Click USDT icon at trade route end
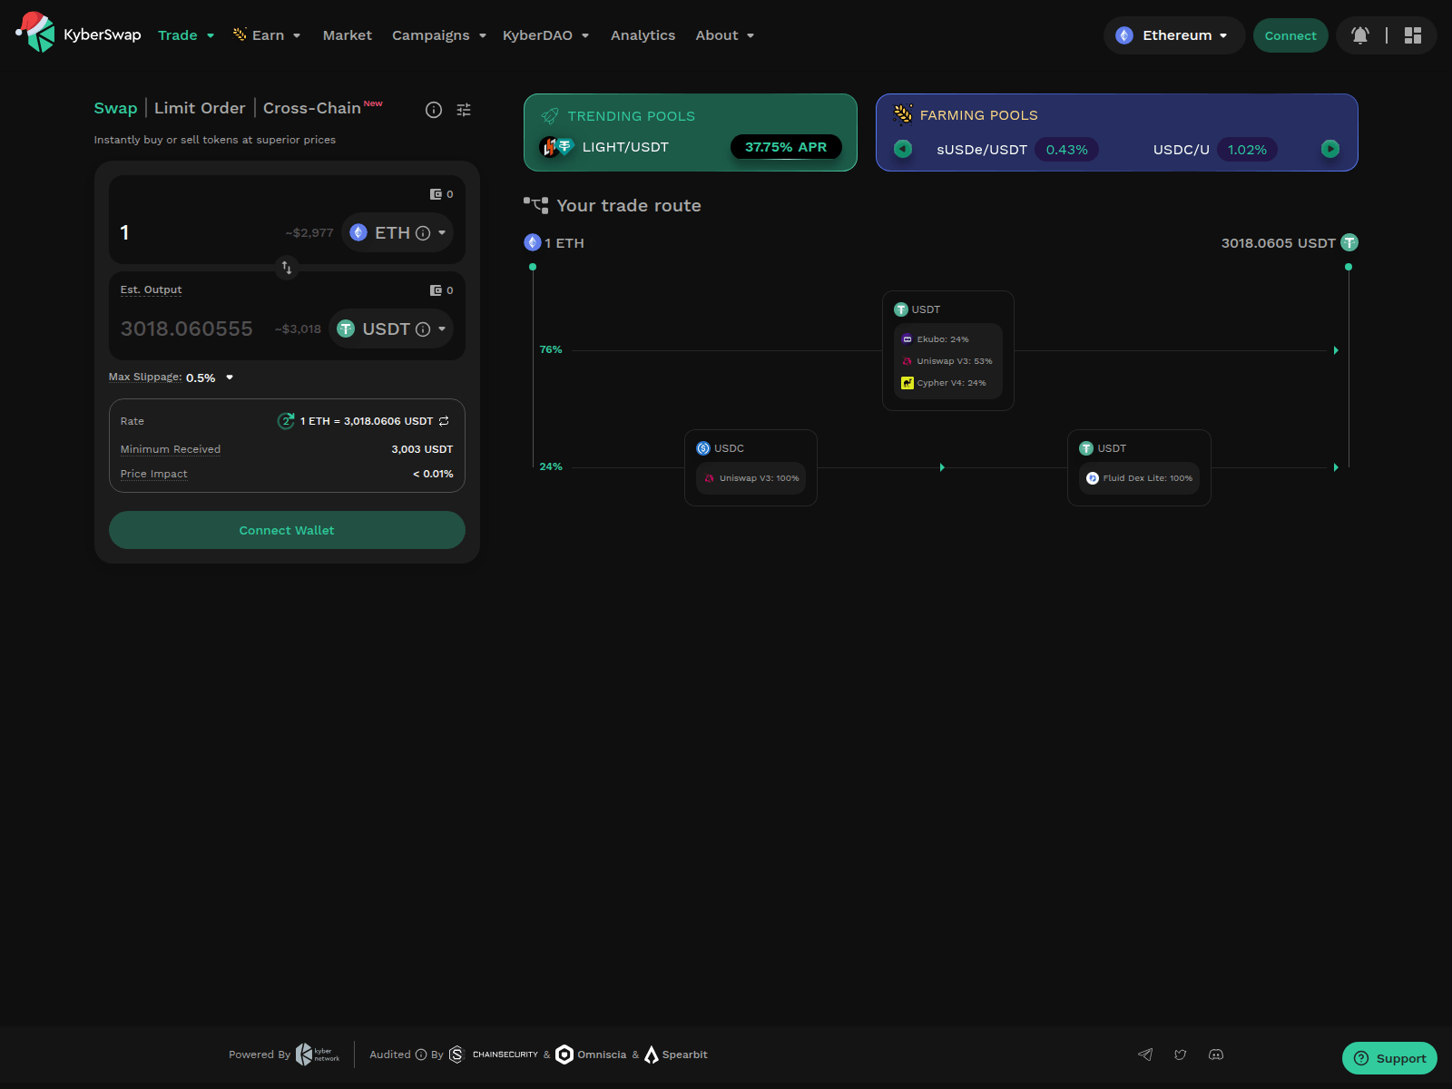 tap(1349, 242)
